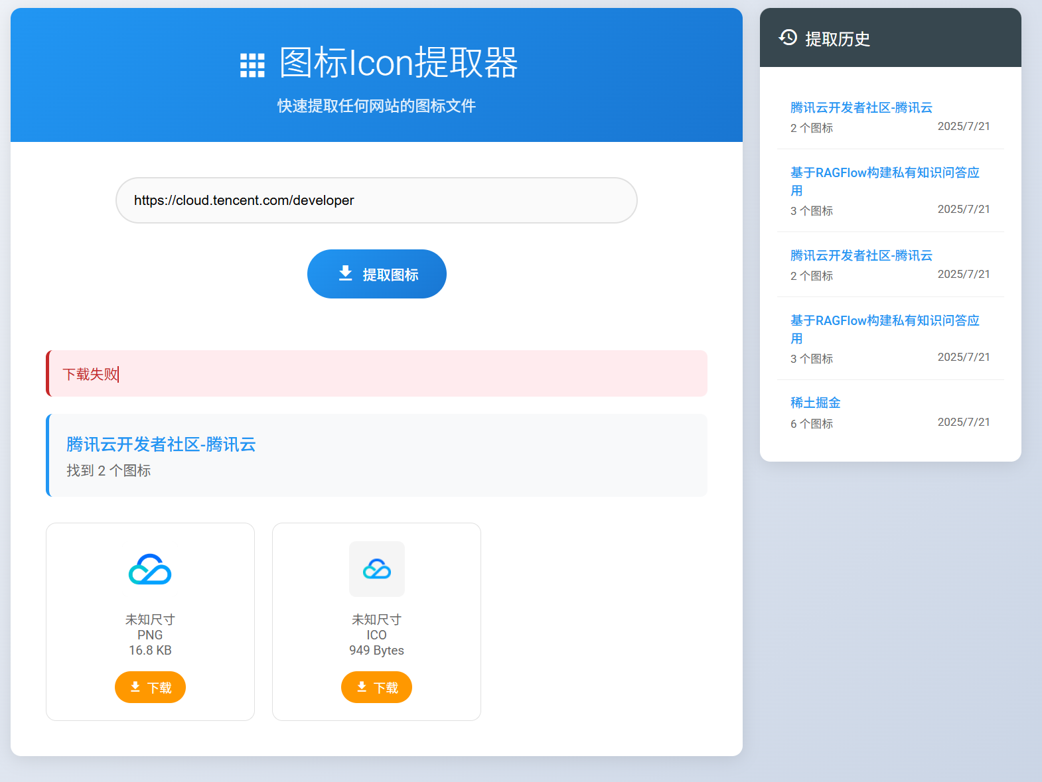
Task: Click the 快速提取任何网站的图标文件 subtitle
Action: pyautogui.click(x=376, y=106)
